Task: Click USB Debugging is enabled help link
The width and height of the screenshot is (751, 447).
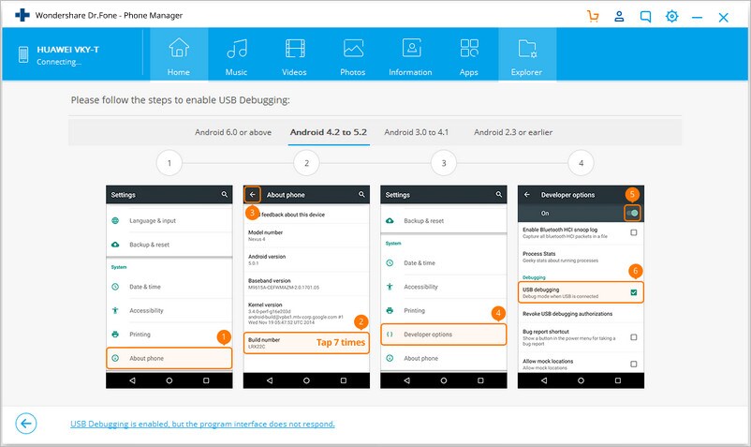Action: point(202,424)
